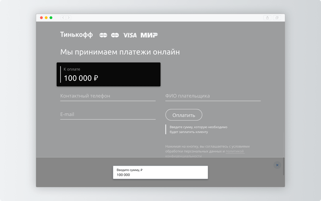321x201 pixels.
Task: Select the E-mail input field
Action: (x=108, y=115)
